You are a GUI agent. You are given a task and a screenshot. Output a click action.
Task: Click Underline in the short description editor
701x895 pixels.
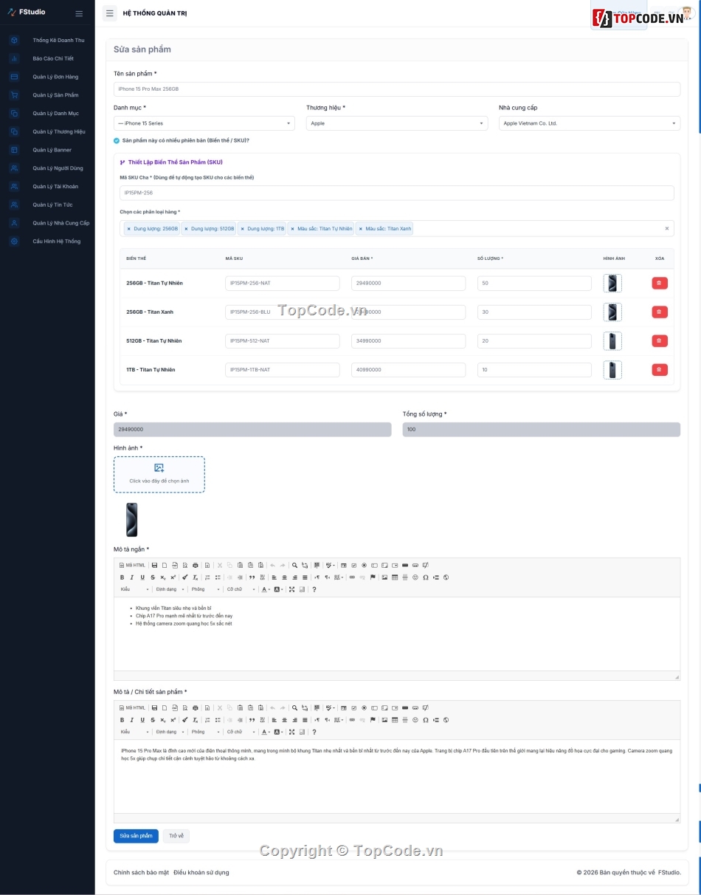pyautogui.click(x=142, y=577)
